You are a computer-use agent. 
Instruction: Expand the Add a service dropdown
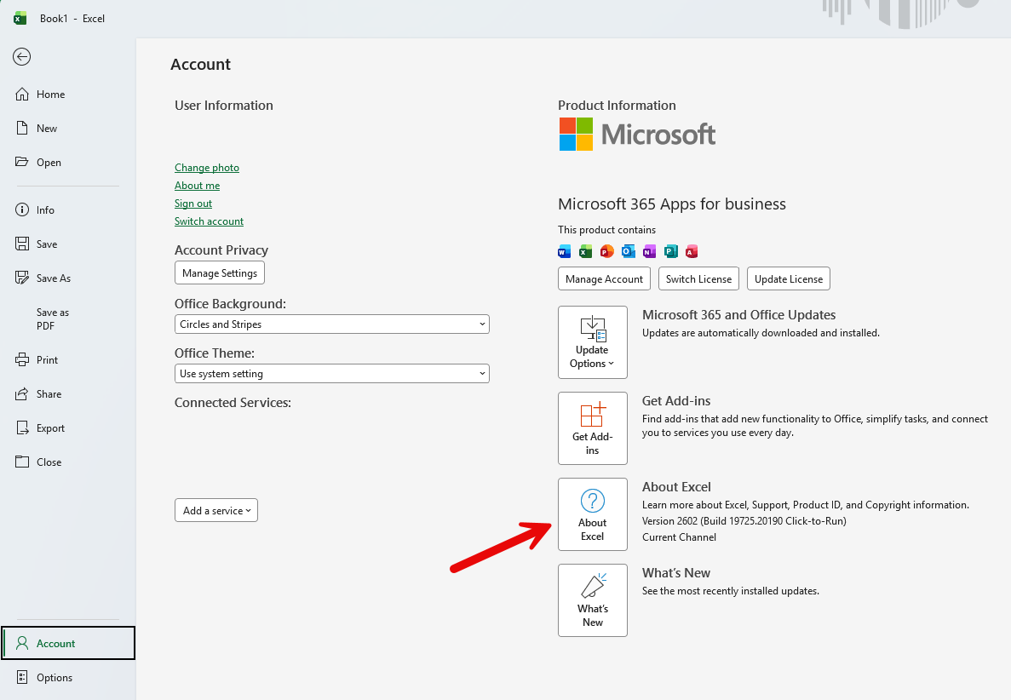point(215,510)
